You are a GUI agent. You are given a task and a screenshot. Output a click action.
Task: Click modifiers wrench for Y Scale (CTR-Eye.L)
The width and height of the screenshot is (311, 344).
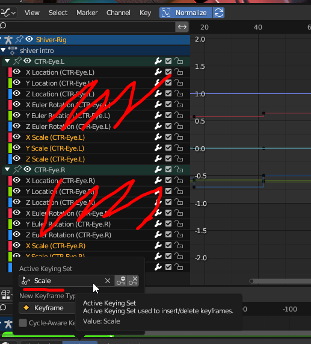158,148
